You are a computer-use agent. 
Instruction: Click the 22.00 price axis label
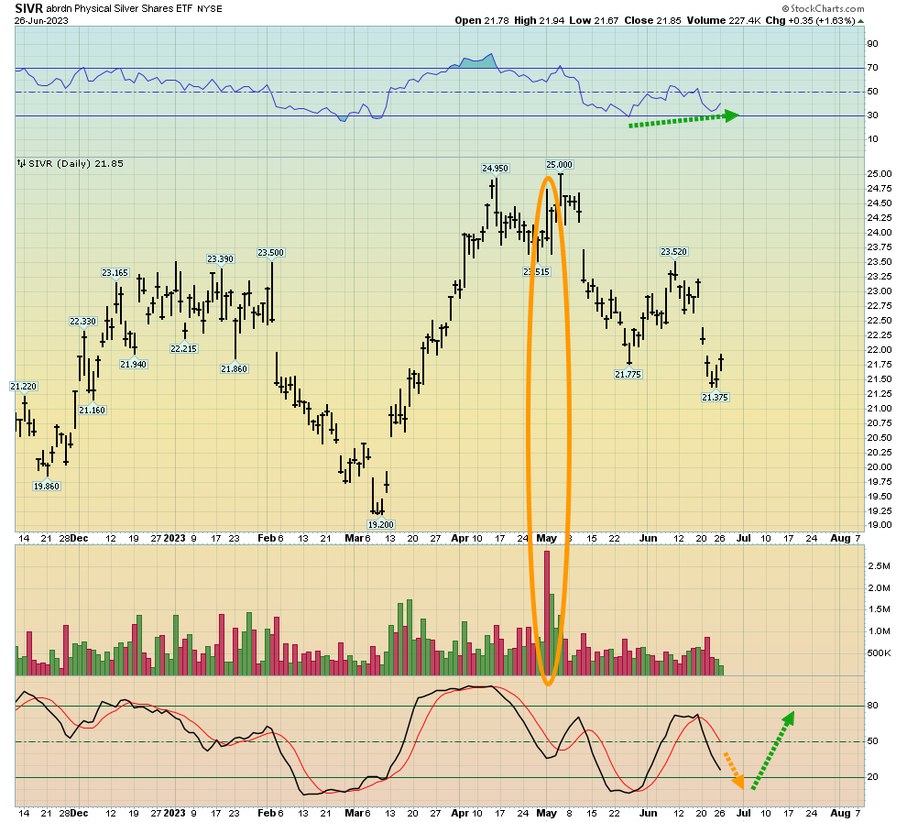880,349
